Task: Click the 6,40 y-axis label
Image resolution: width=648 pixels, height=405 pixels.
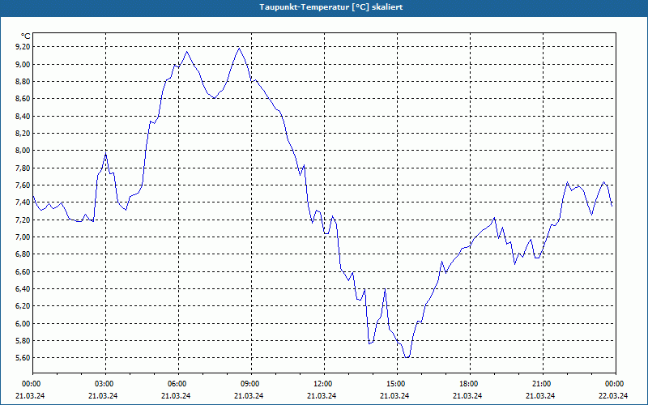Action: tap(23, 289)
